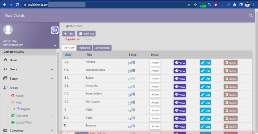
Task: Switch to the All Artist tab
Action: [69, 48]
